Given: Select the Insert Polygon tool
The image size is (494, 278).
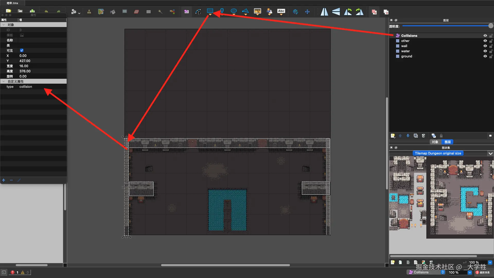Looking at the screenshot, I should pyautogui.click(x=245, y=11).
